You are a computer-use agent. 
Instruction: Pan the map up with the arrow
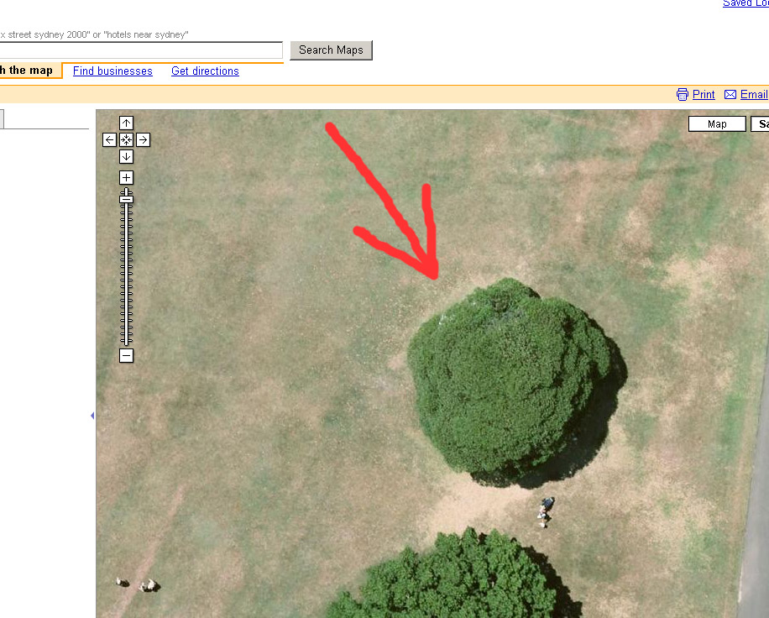126,123
